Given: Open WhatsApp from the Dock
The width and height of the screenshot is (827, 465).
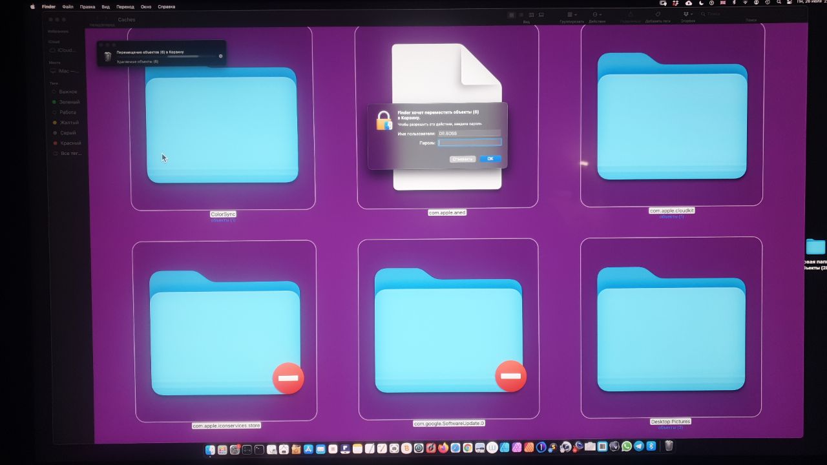Looking at the screenshot, I should click(x=627, y=447).
